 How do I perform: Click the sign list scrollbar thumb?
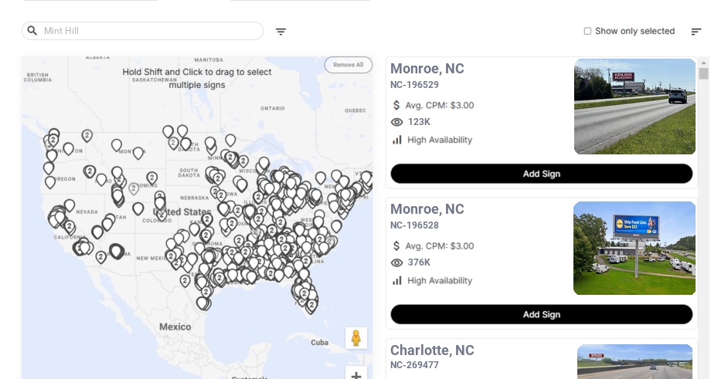point(703,73)
